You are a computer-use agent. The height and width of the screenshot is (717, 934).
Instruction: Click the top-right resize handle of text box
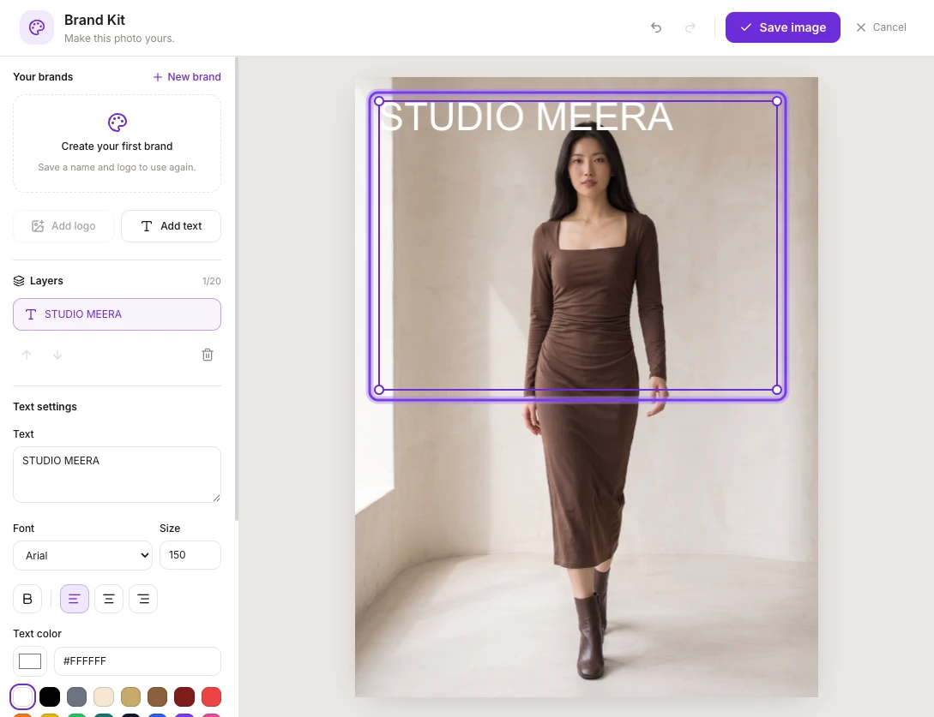(777, 101)
